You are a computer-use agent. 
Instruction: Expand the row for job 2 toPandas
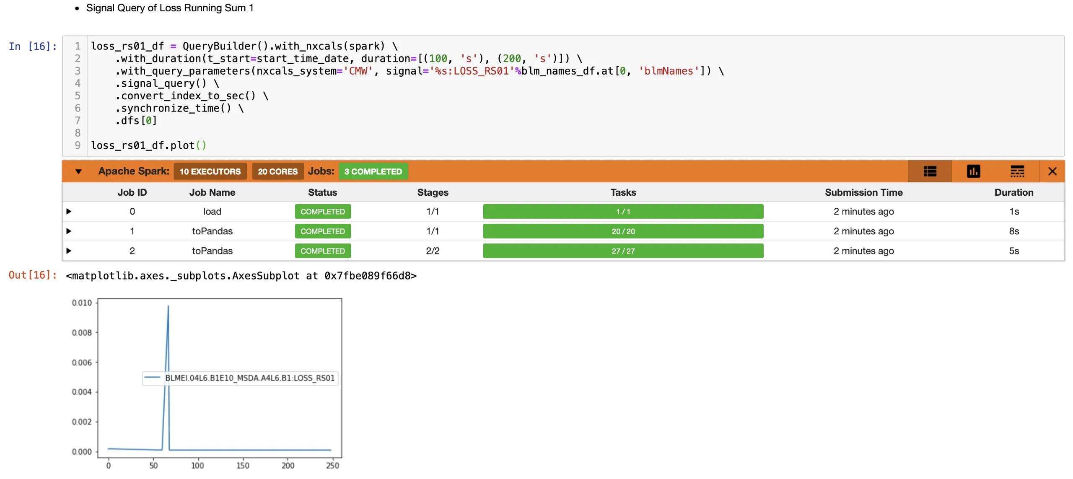[69, 251]
